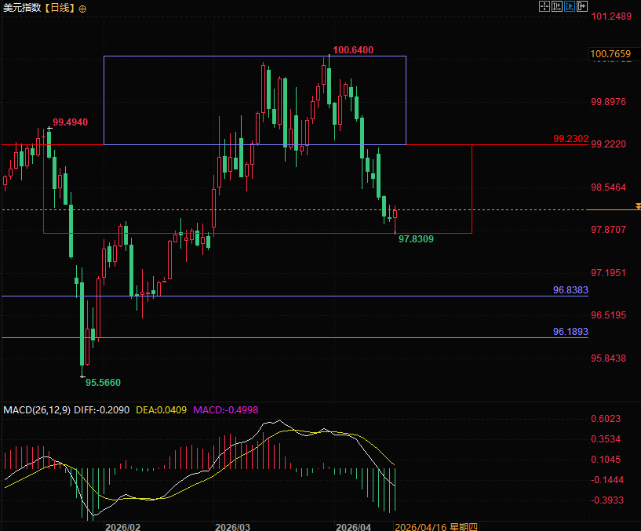Click the panel icon with right-pointing arrow

click(581, 6)
